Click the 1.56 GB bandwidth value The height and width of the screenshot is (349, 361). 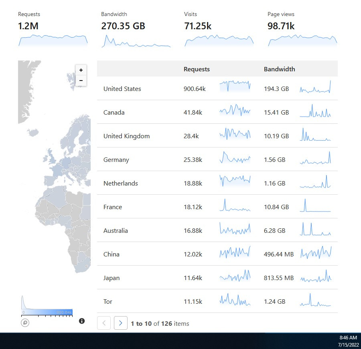coord(275,159)
